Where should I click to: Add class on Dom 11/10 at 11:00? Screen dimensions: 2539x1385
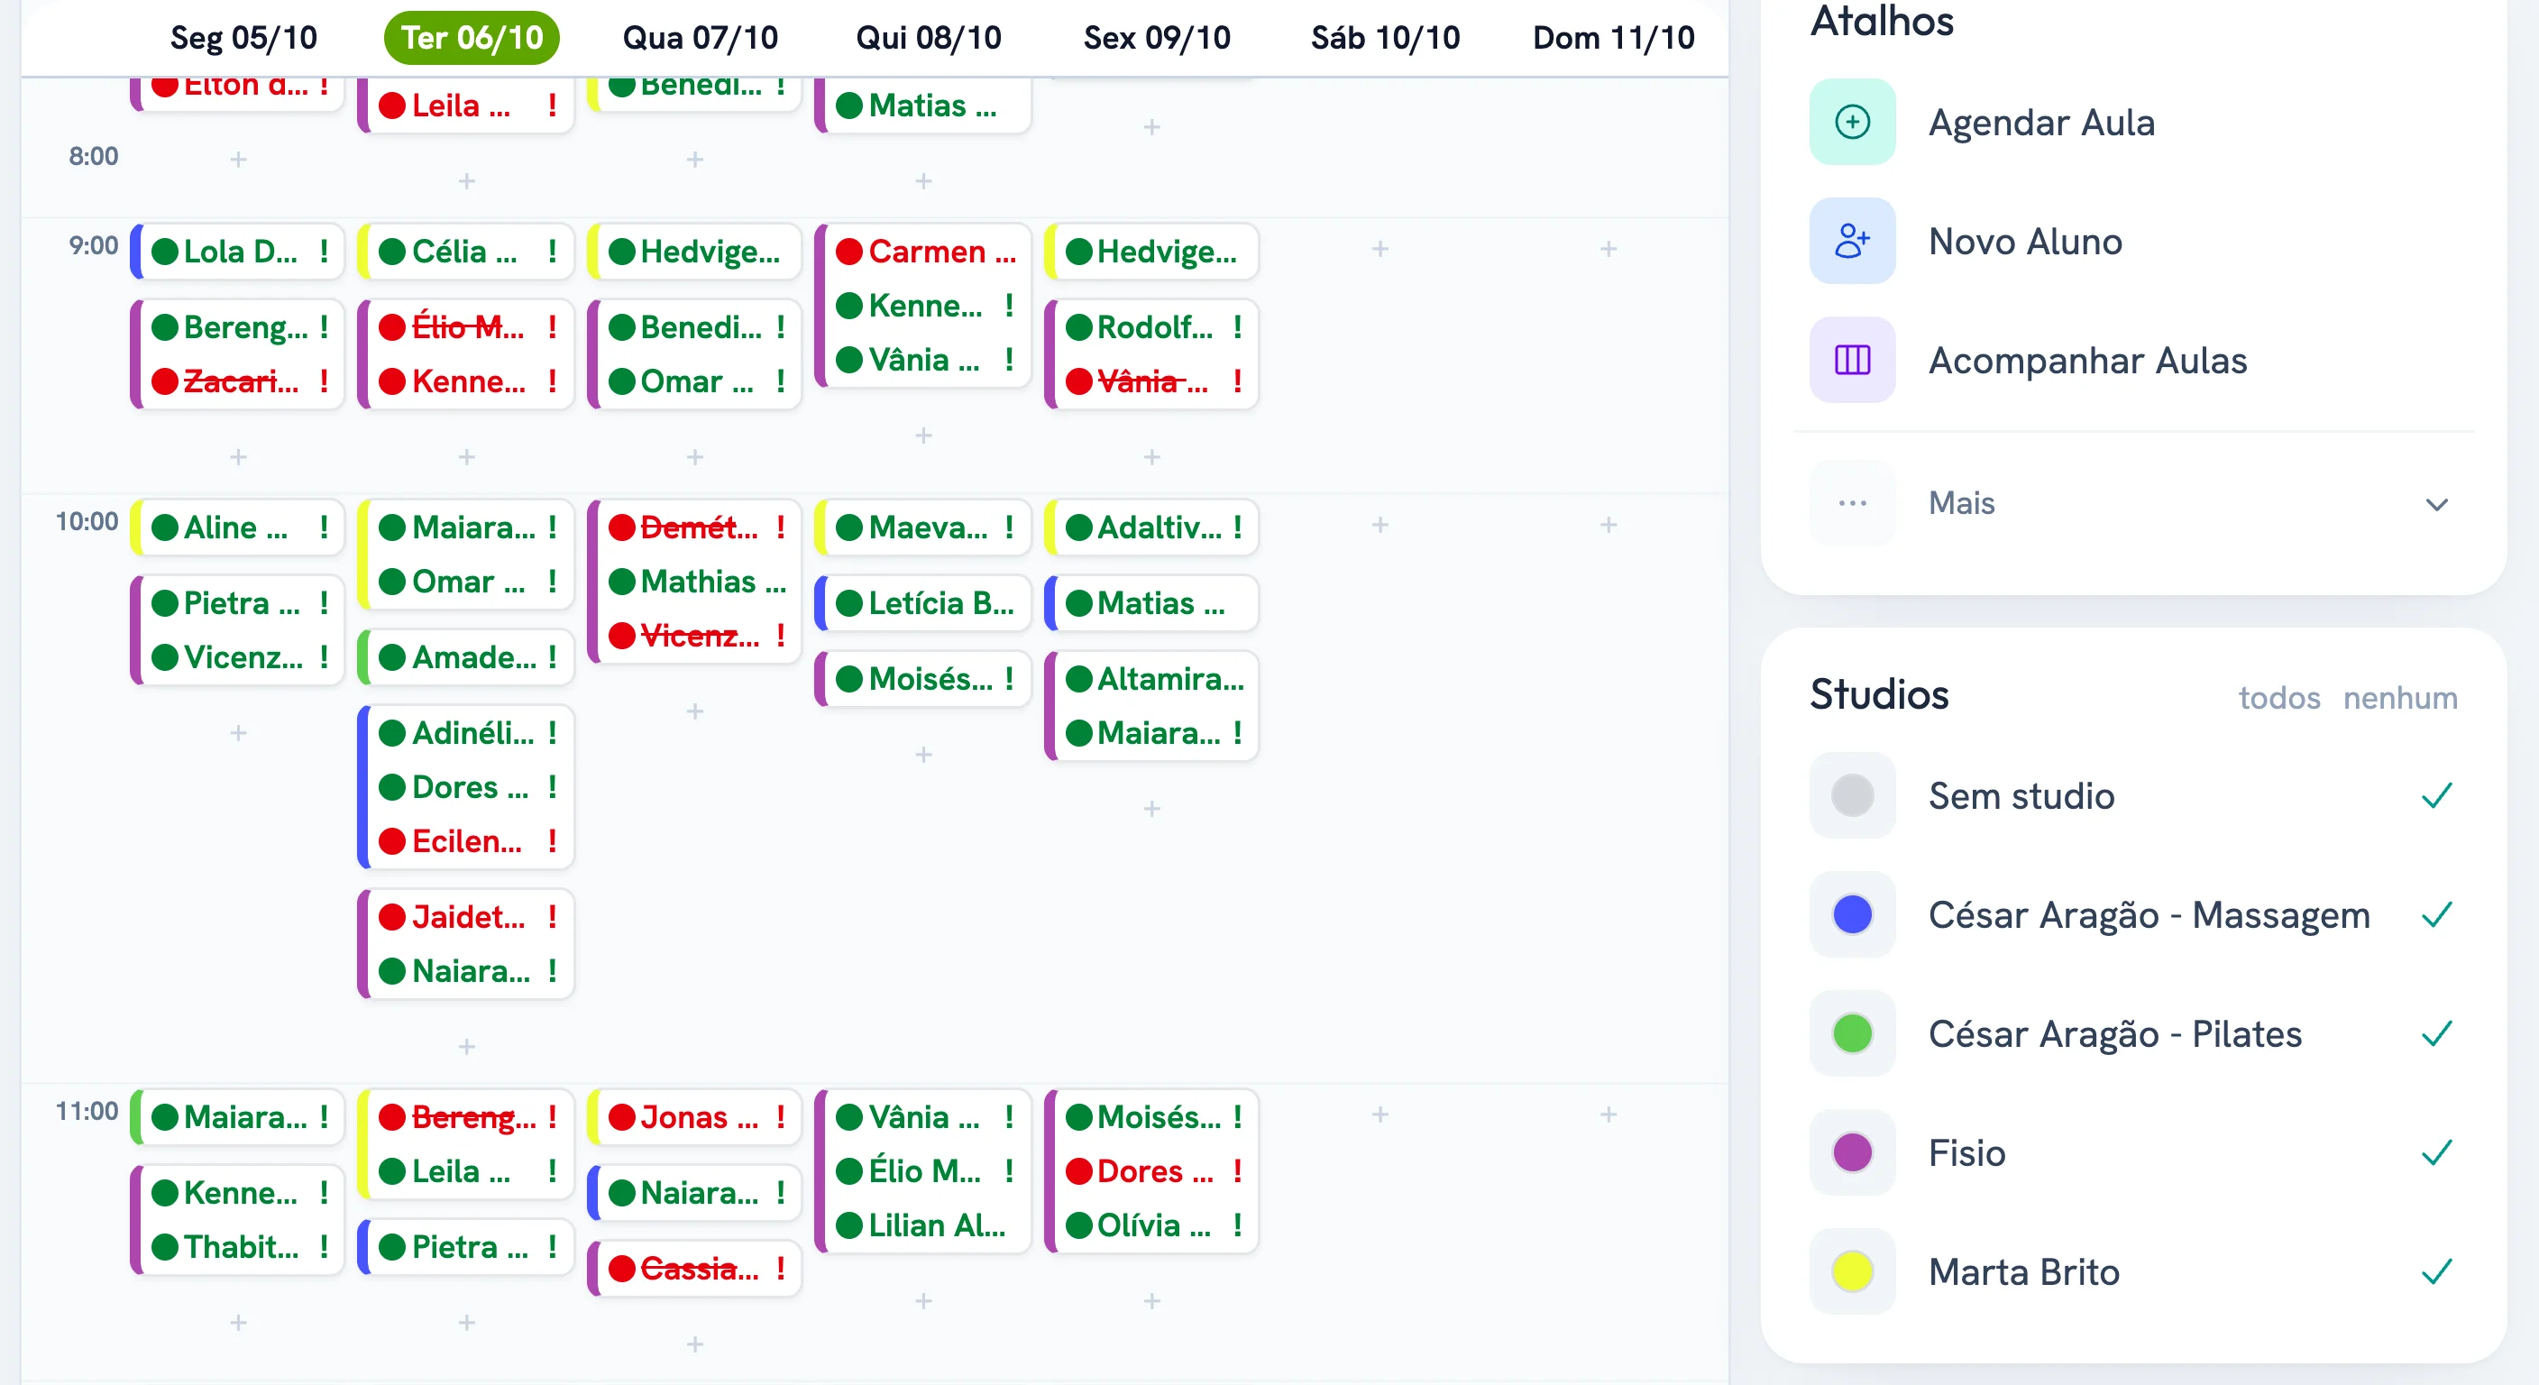pos(1609,1114)
